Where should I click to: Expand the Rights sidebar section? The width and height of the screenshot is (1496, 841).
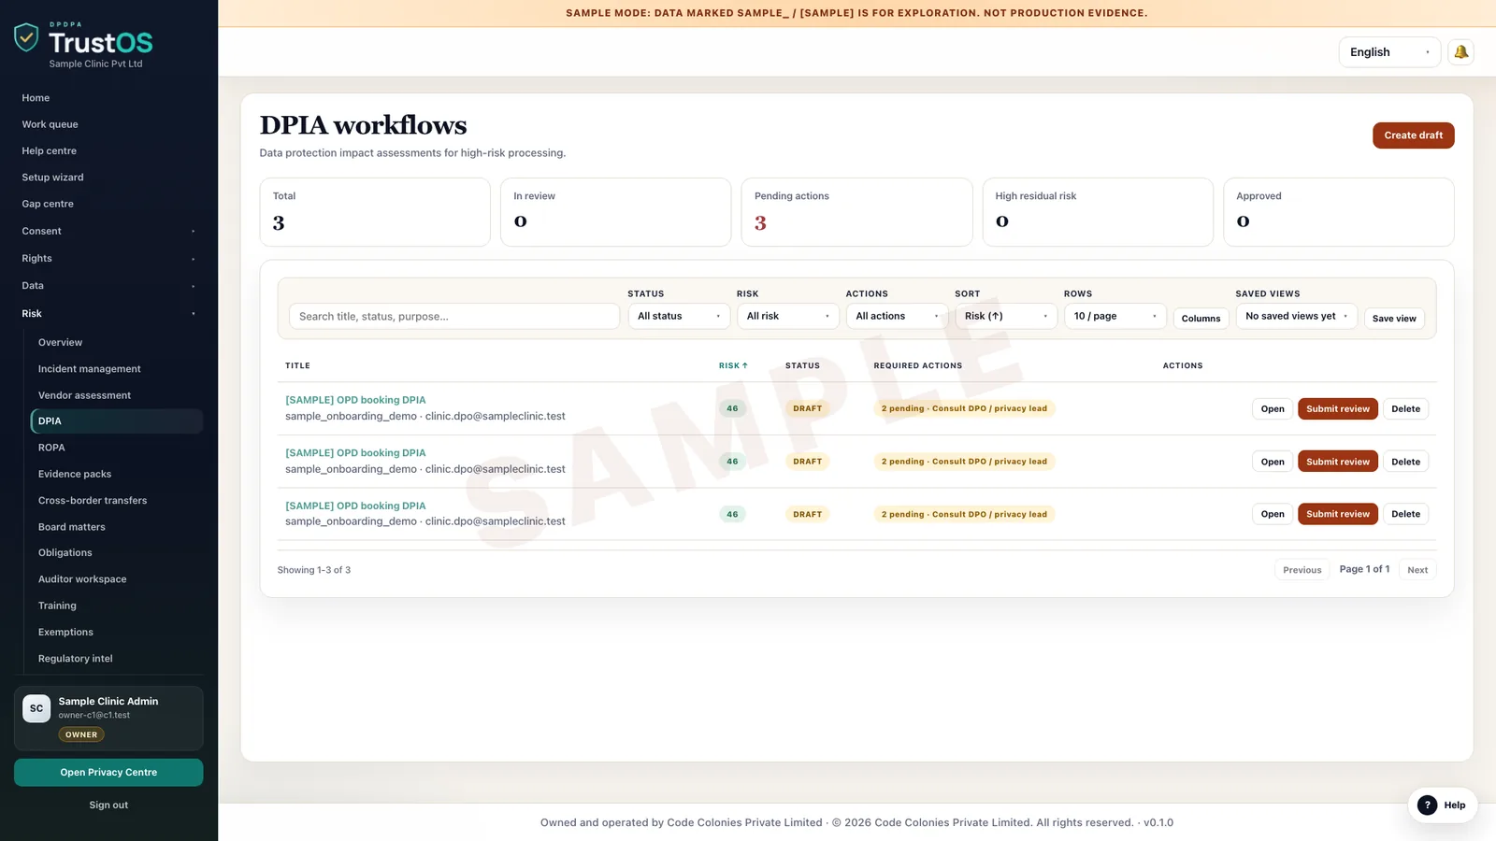[x=108, y=258]
